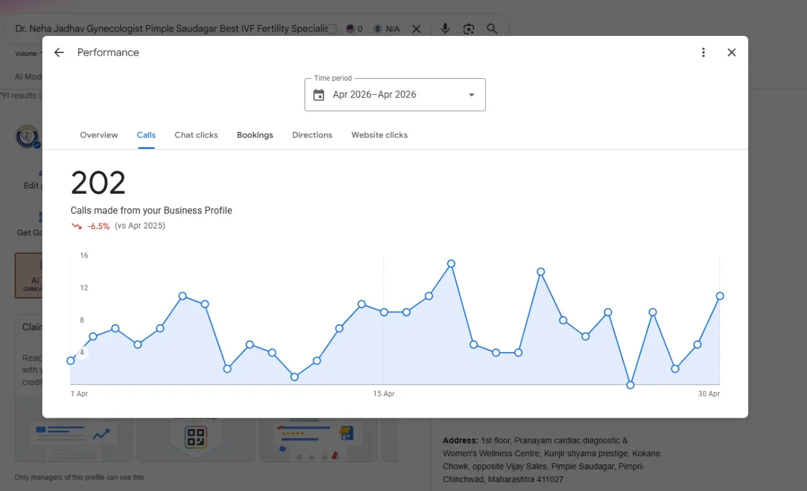Click the calendar icon in Time period

pos(319,95)
